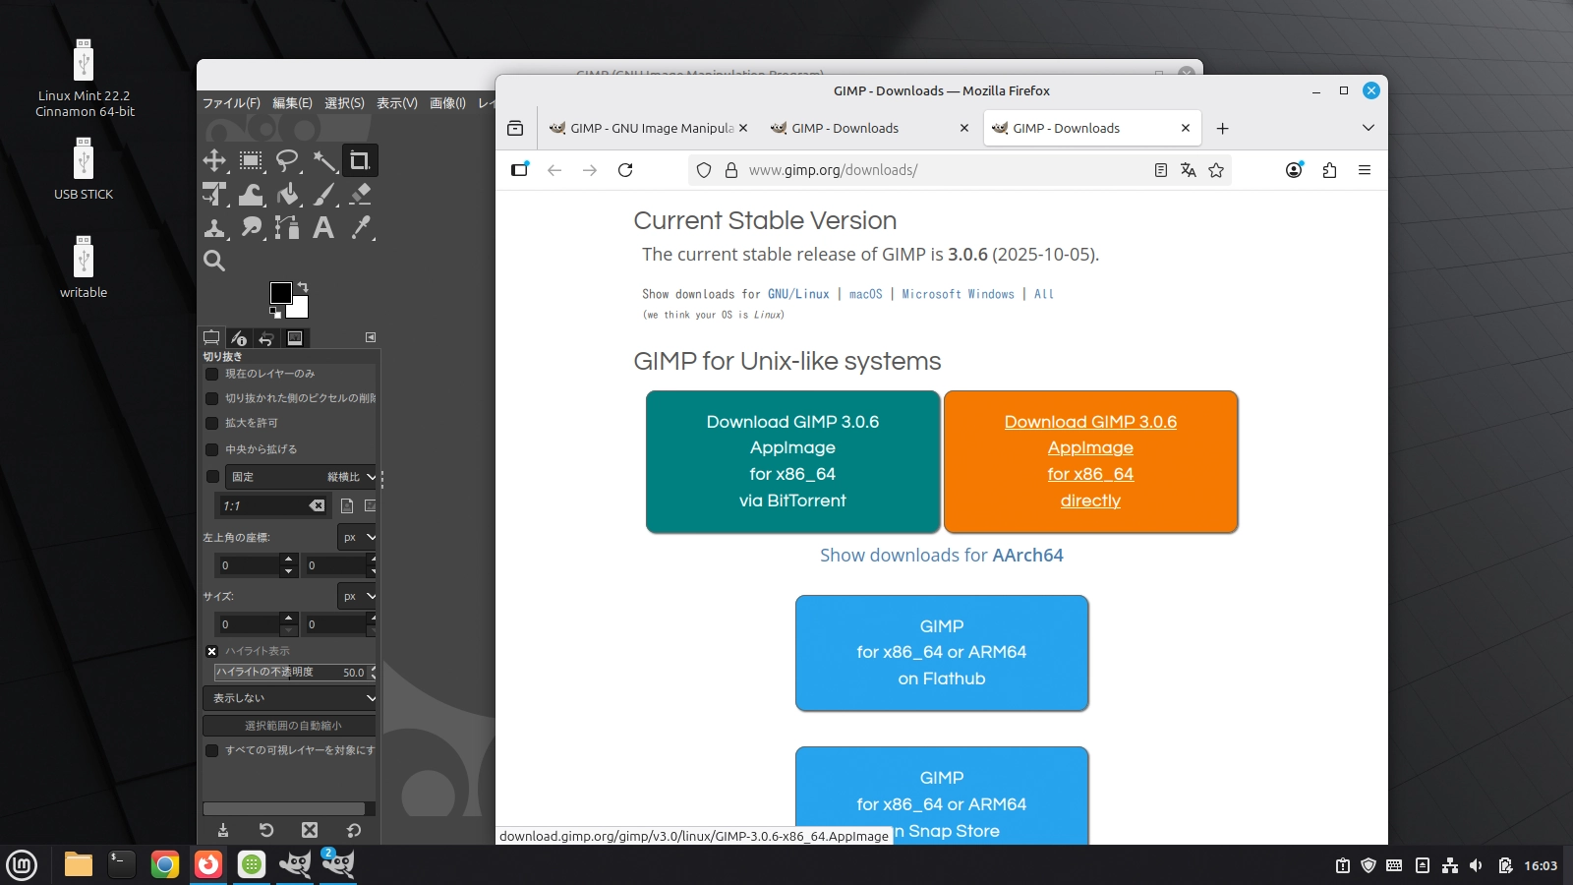
Task: Show downloads for Microsoft Windows
Action: 958,294
